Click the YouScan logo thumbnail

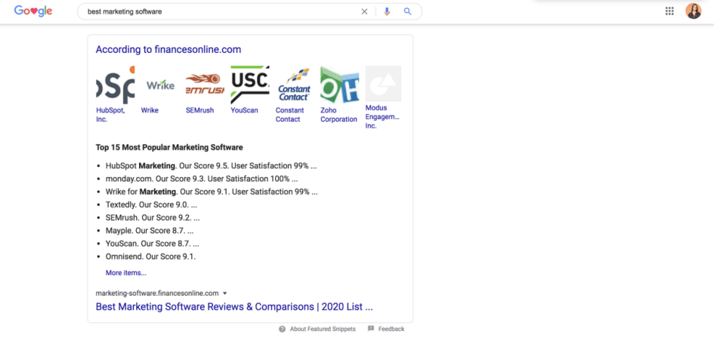[249, 85]
